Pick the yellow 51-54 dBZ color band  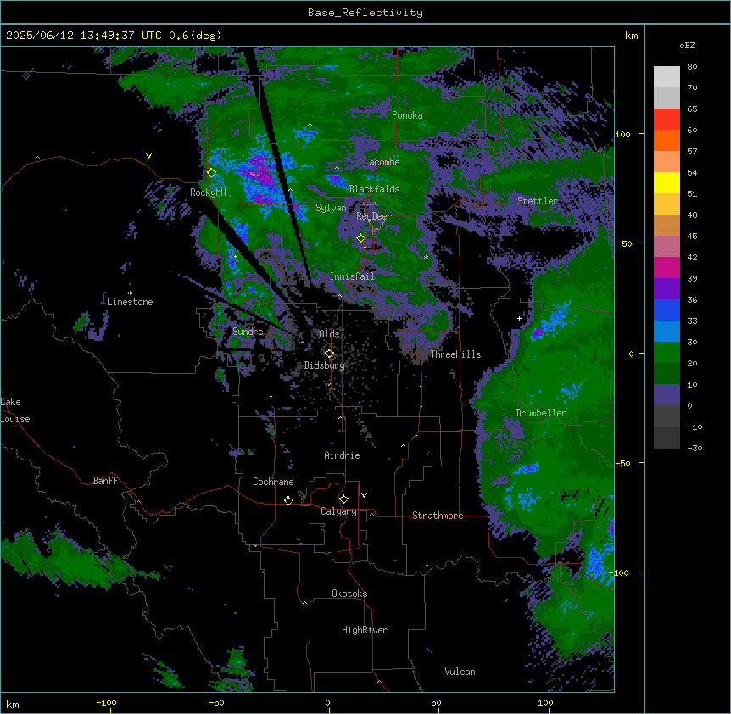(667, 182)
